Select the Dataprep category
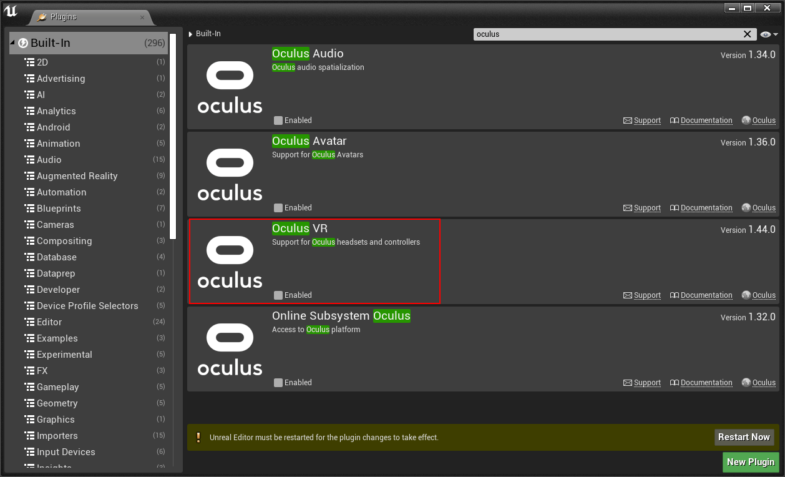Viewport: 785px width, 477px height. point(89,273)
